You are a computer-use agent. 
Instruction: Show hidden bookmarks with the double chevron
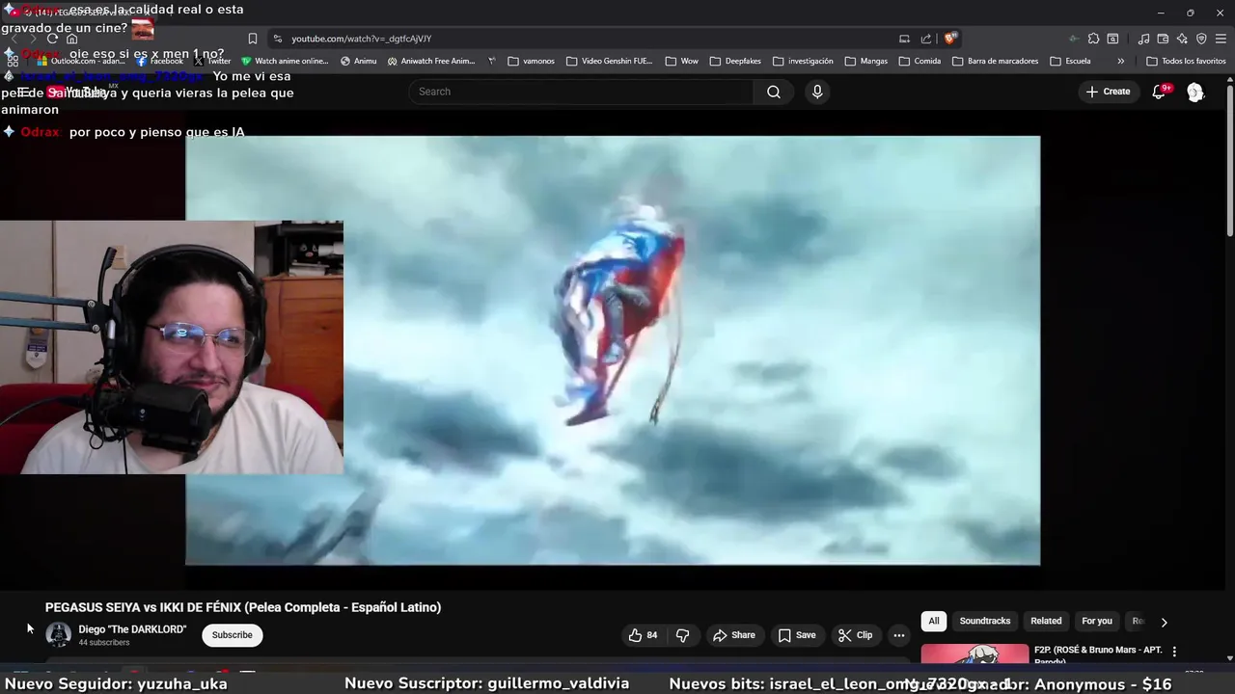tap(1120, 61)
